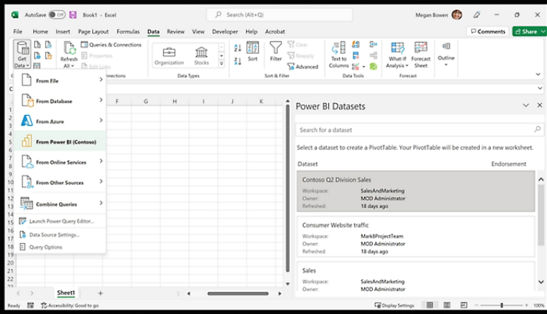Select the Organization data type

pyautogui.click(x=170, y=56)
